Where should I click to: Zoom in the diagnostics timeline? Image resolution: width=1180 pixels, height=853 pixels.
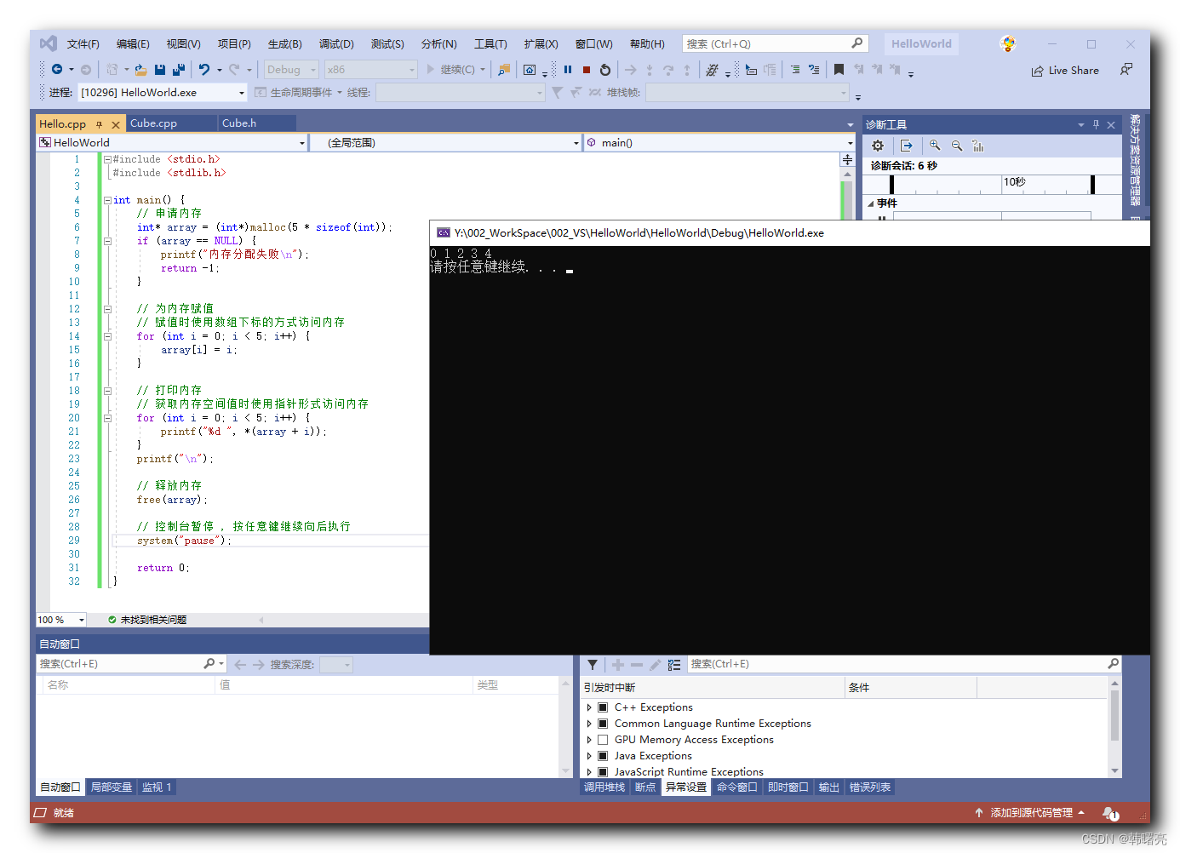click(935, 146)
